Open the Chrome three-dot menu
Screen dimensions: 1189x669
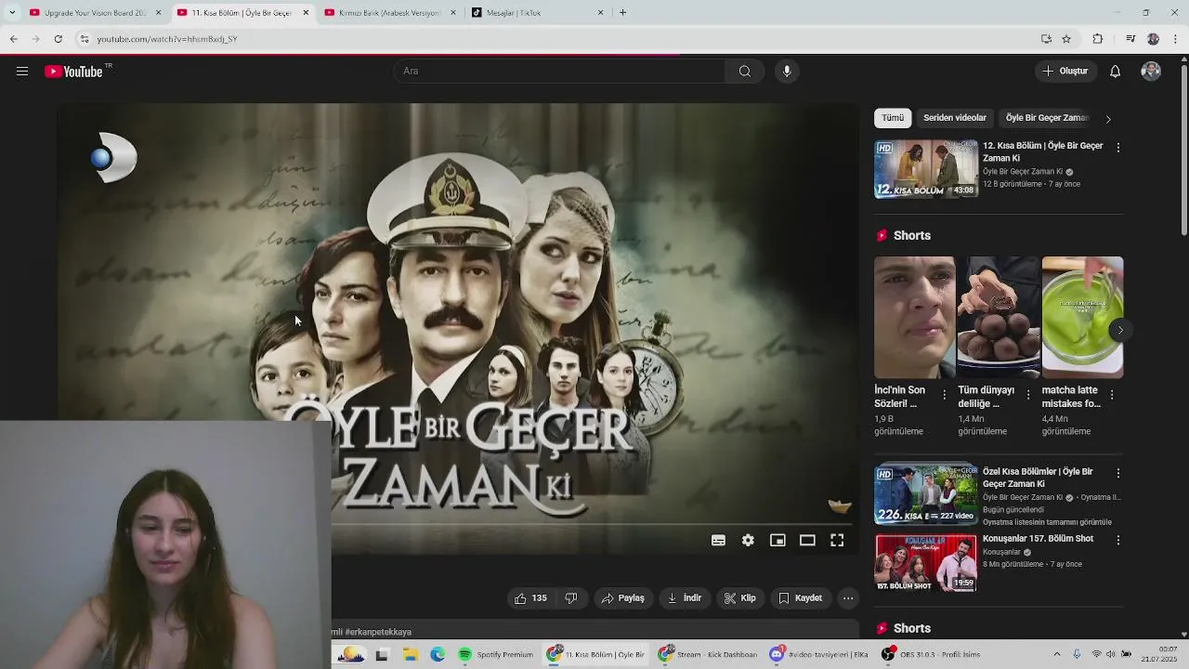[1176, 39]
